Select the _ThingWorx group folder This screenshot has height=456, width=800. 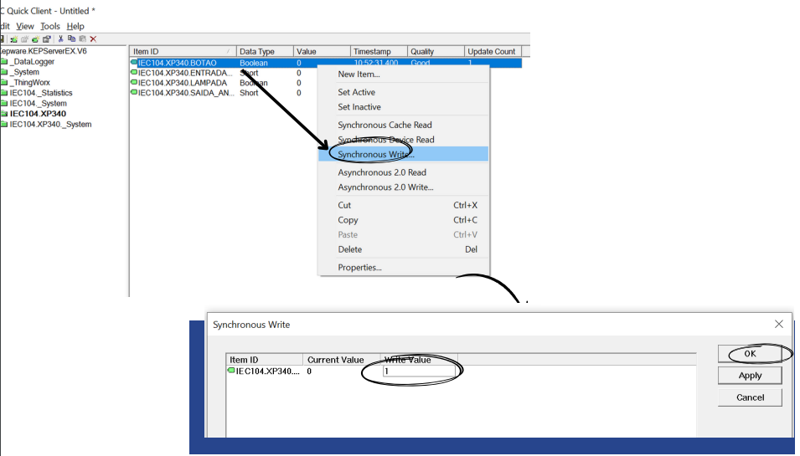(x=30, y=83)
